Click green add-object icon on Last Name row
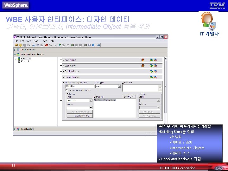This screenshot has height=171, width=228. 151,66
